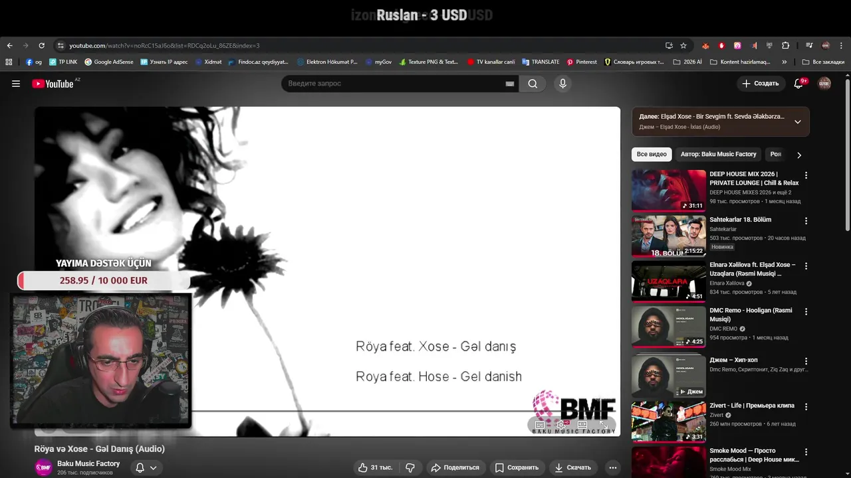Viewport: 851px width, 478px height.
Task: Open the red hand ad-blocker extension
Action: tap(721, 45)
